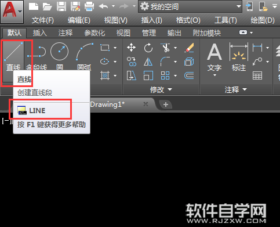The height and width of the screenshot is (227, 280).
Task: Click the Hatch tool icon
Action: [105, 75]
